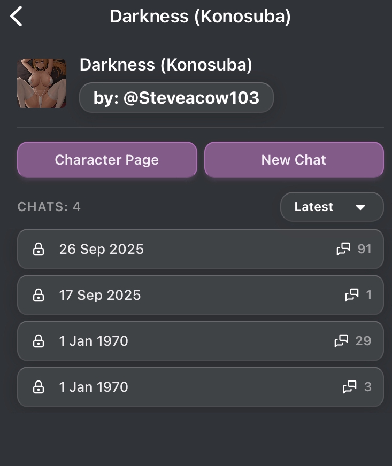Click lock icon on chat with 29 messages
Viewport: 392px width, 466px height.
[x=39, y=341]
